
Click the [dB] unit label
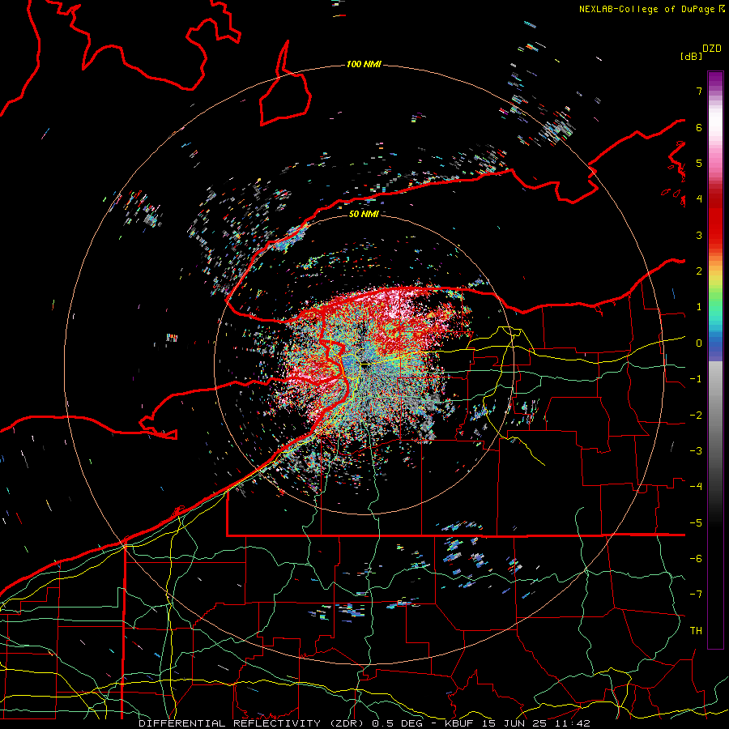tap(692, 56)
